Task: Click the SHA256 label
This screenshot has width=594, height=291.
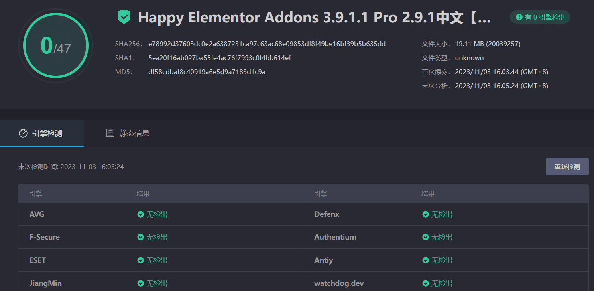Action: 128,44
